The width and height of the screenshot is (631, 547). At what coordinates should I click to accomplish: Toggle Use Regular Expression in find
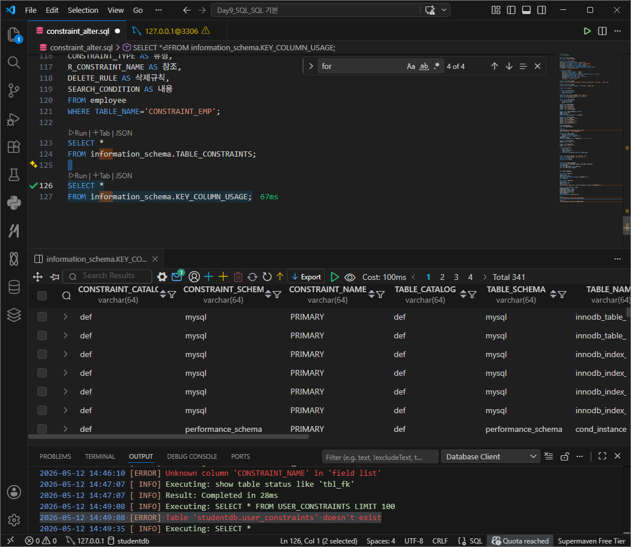coord(436,66)
